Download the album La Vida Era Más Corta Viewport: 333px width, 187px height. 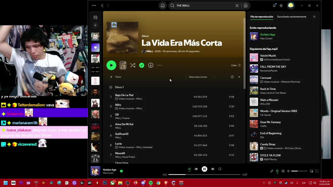151,65
